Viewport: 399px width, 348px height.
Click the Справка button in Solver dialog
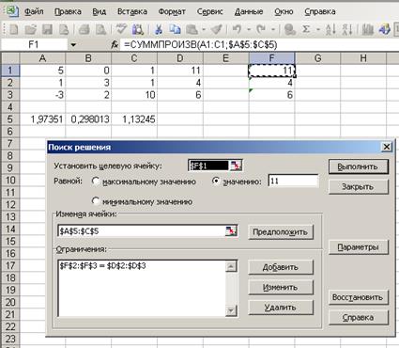pyautogui.click(x=359, y=317)
